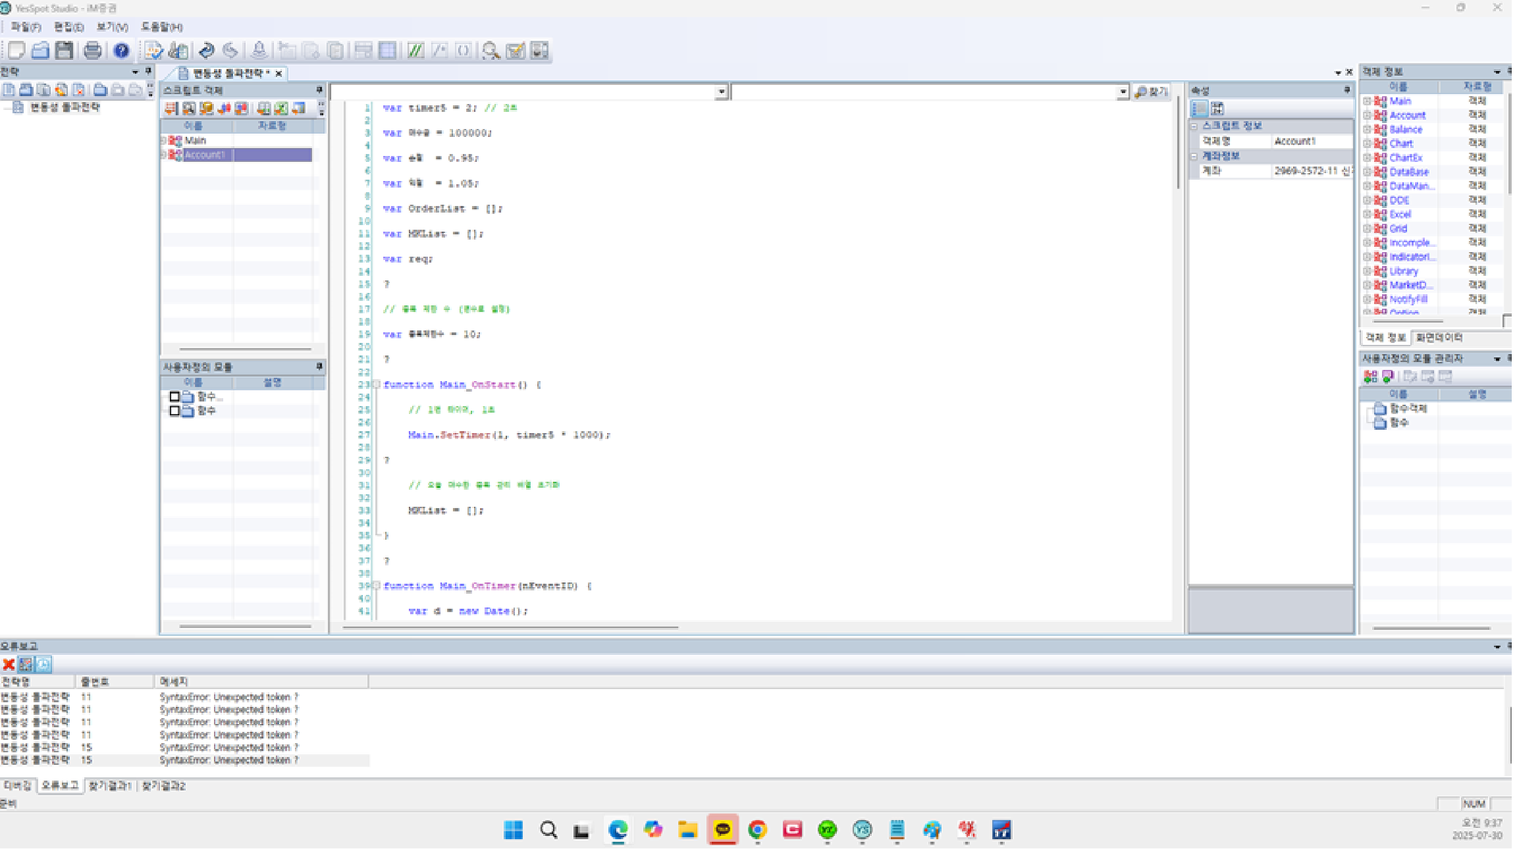Image resolution: width=1517 pixels, height=853 pixels.
Task: Click the green slashes comment toolbar icon
Action: pyautogui.click(x=415, y=51)
